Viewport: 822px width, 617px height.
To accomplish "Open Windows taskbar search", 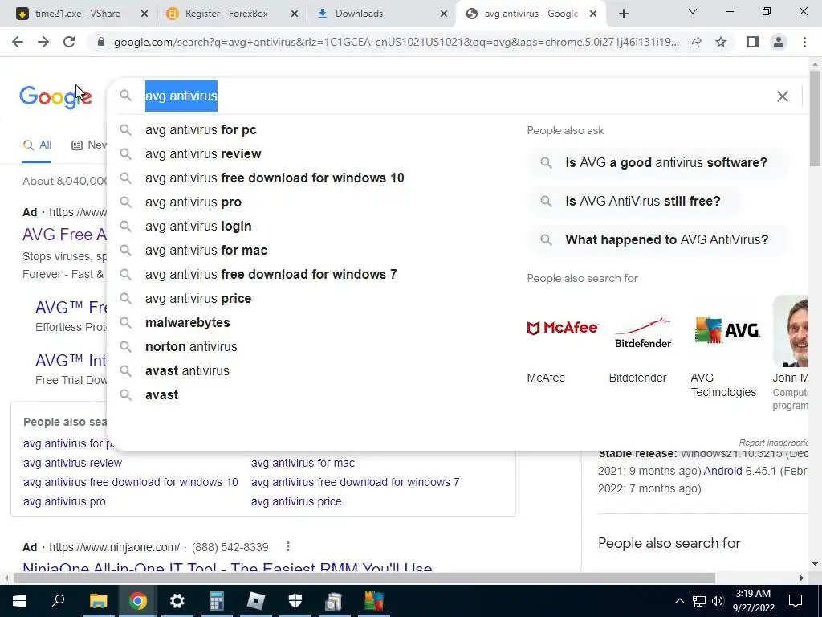I will [58, 601].
